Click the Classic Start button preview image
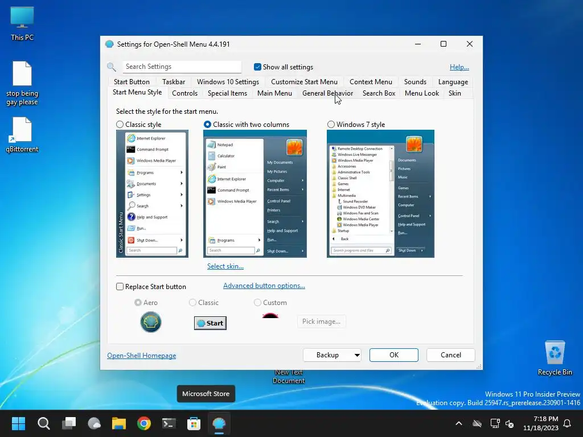Viewport: 583px width, 437px height. tap(210, 323)
